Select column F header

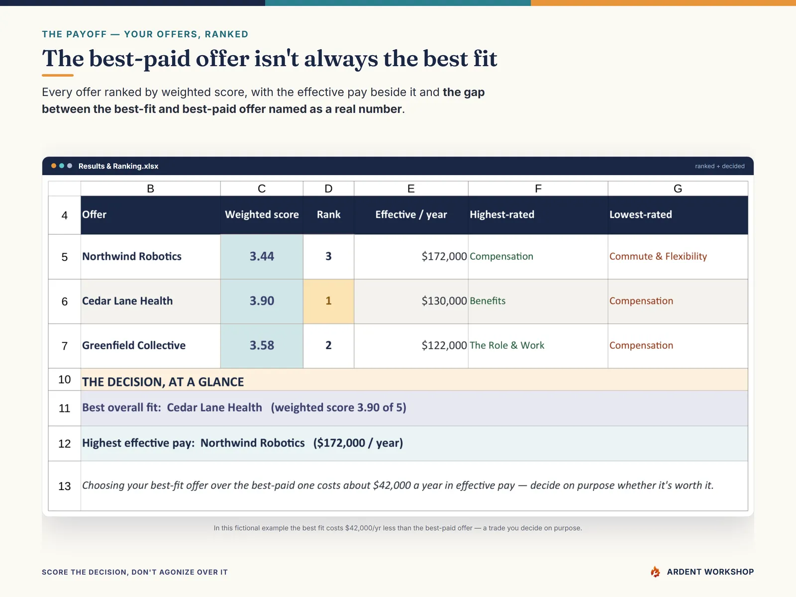tap(538, 189)
